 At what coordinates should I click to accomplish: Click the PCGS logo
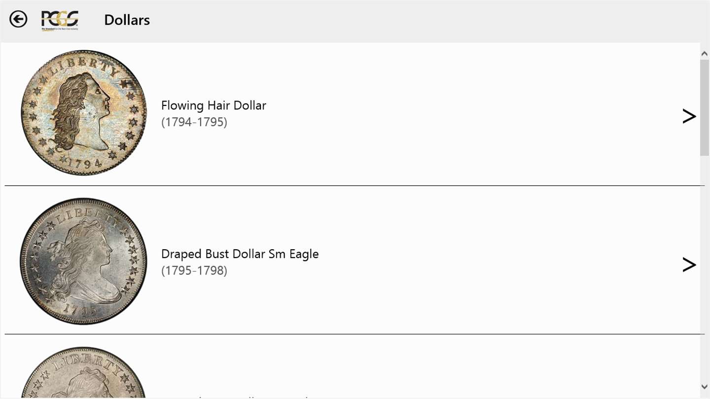(60, 19)
